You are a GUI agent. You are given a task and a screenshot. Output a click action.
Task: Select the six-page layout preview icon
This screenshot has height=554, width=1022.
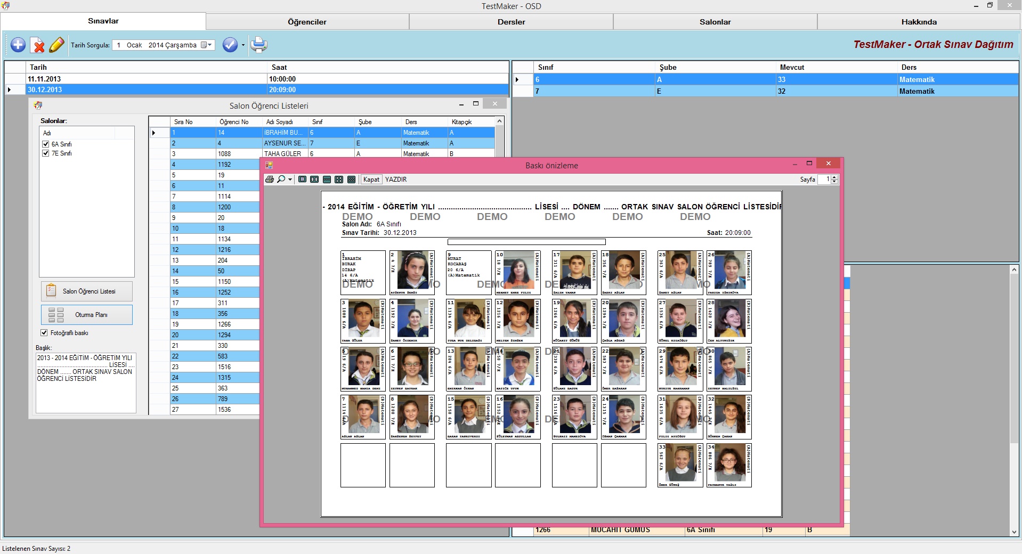pos(351,180)
